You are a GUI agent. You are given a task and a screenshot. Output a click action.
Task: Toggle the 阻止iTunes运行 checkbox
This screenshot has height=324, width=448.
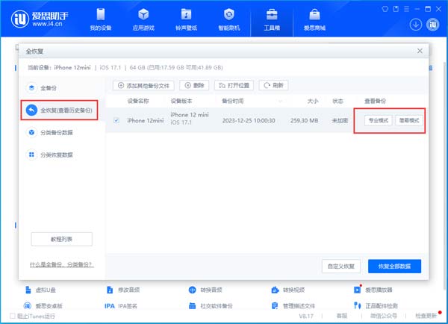tap(12, 316)
